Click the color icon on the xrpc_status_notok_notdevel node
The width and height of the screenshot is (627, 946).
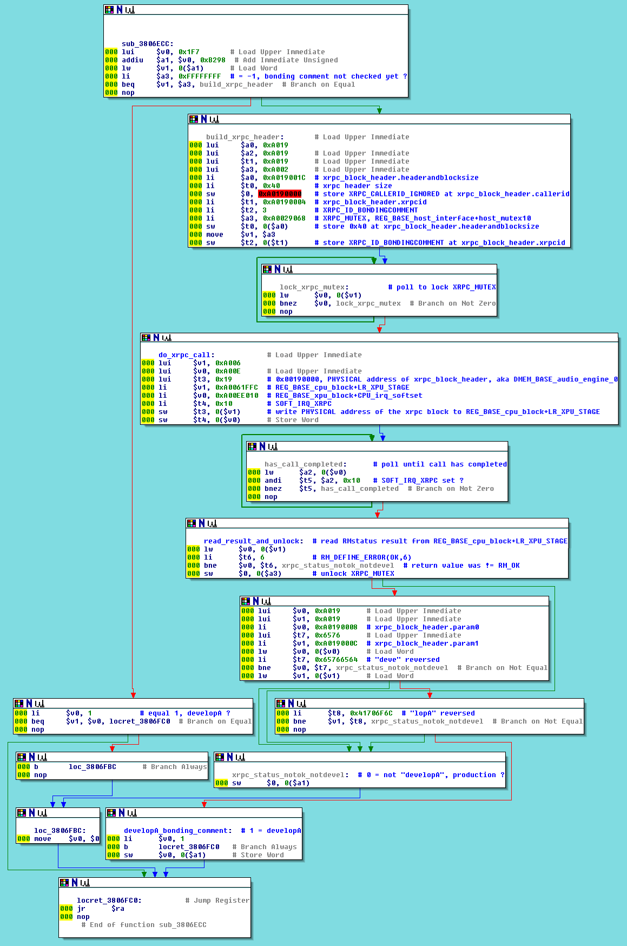220,757
